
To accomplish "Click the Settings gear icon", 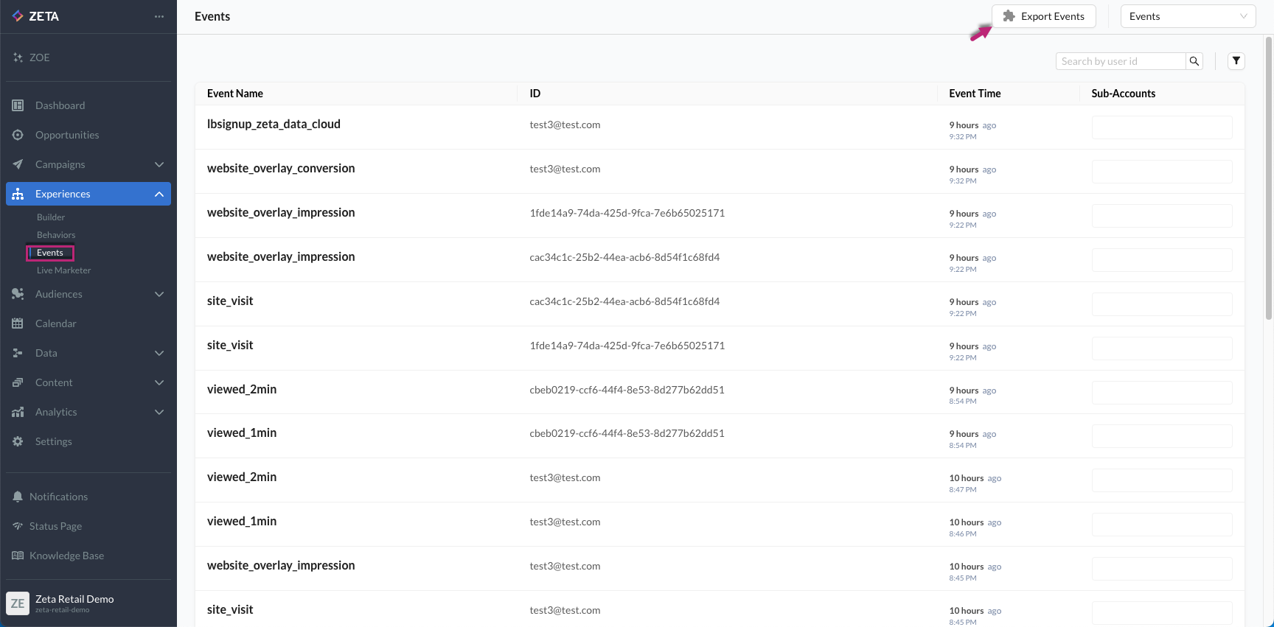I will [18, 441].
